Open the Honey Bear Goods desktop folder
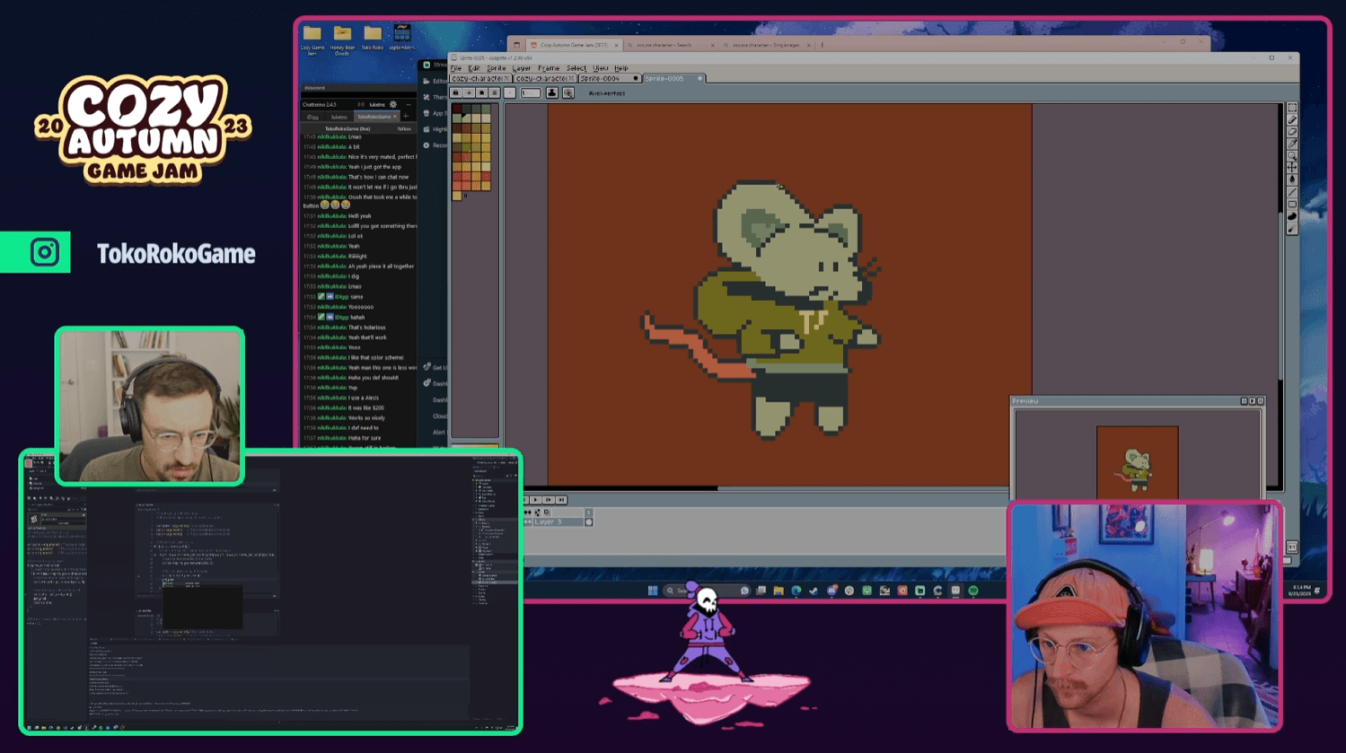 coord(342,40)
